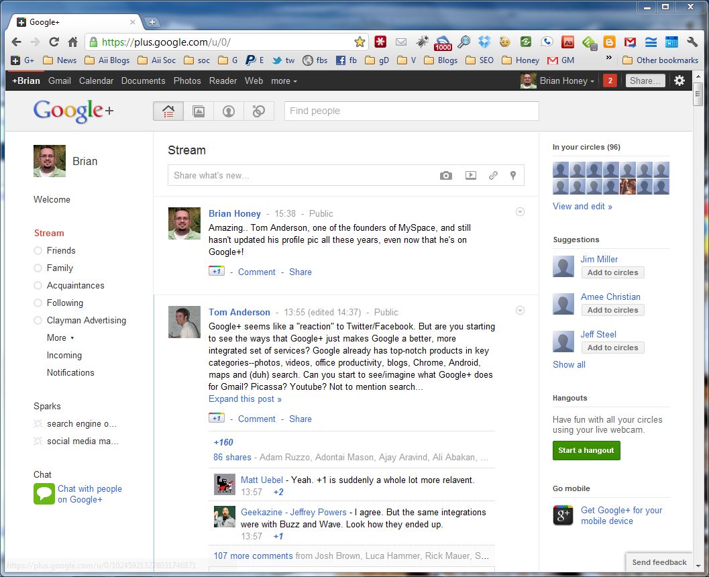Go to browser home page
709x577 pixels.
point(73,42)
